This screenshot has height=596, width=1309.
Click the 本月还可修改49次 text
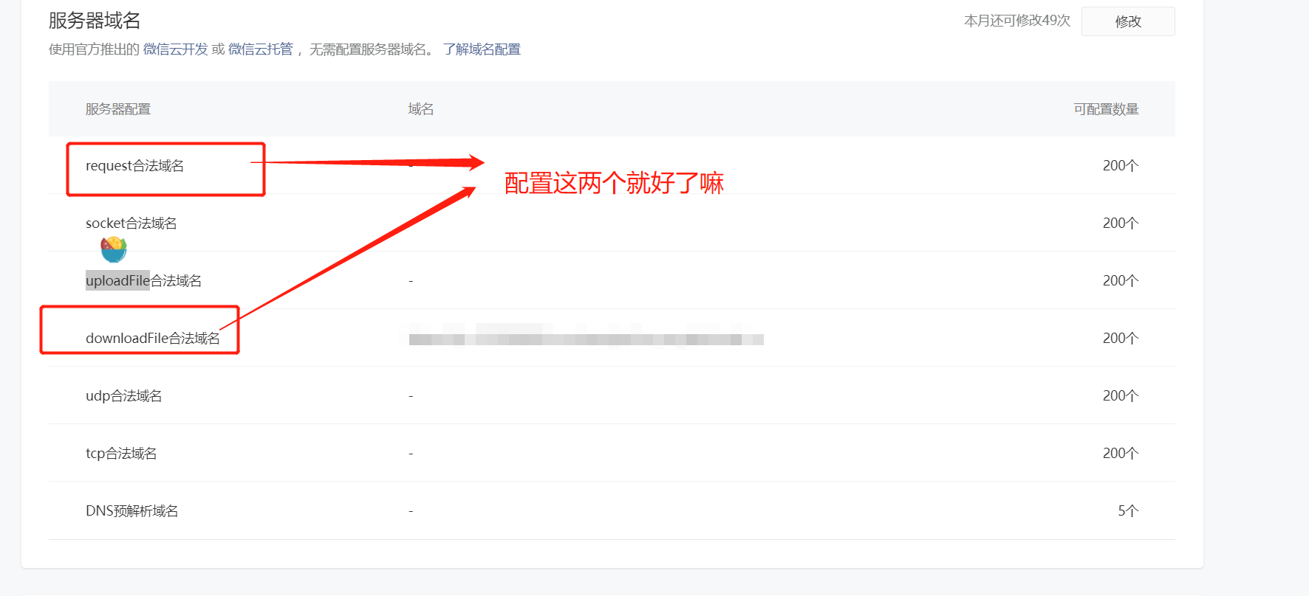1017,21
